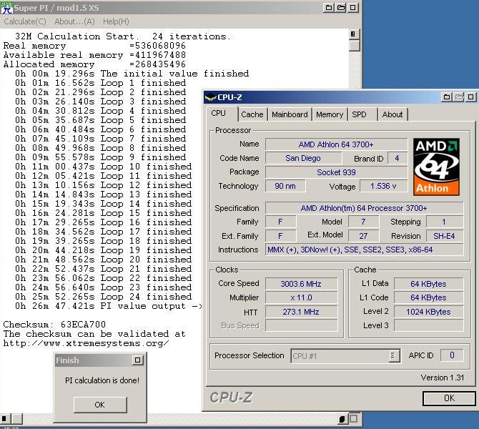Click the http://www.xtremesystems.org/ text
Image resolution: width=479 pixels, height=429 pixels.
(86, 343)
